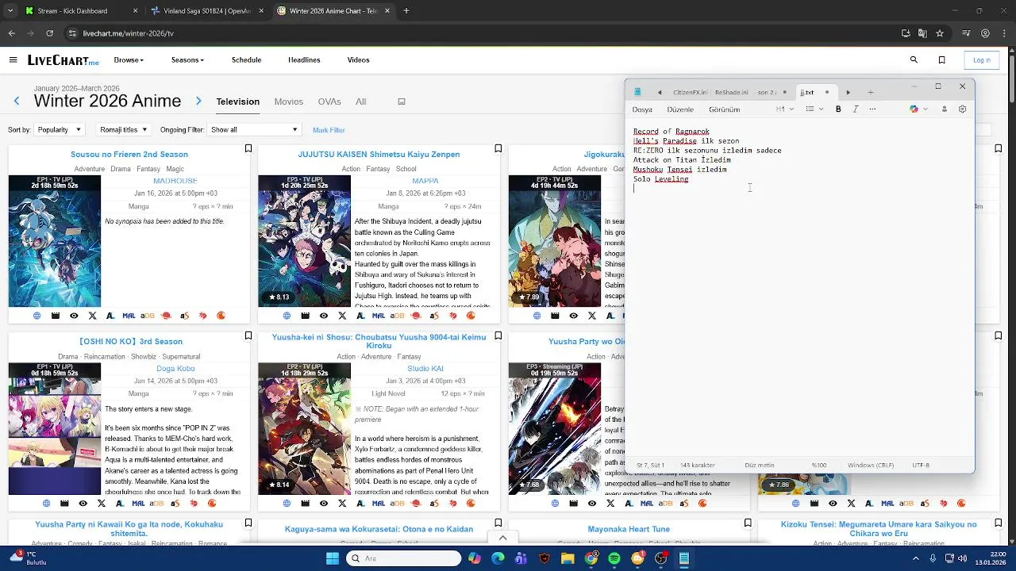
Task: Open Jujutsu Kaisen AniList link icon
Action: tap(360, 316)
